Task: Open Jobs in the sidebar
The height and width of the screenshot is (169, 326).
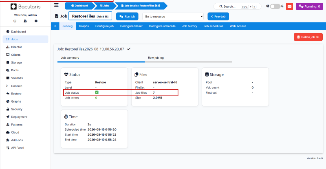Action: coord(25,39)
